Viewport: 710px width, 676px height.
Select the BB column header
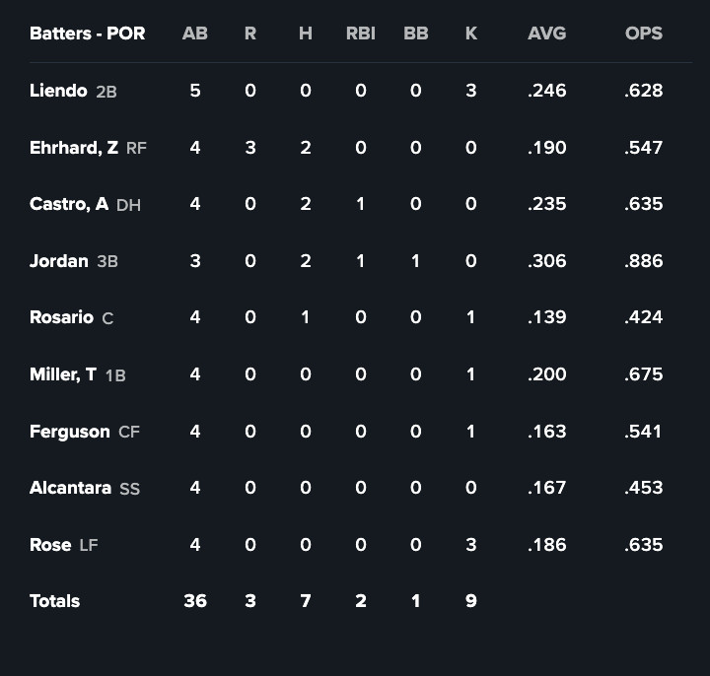pyautogui.click(x=416, y=34)
